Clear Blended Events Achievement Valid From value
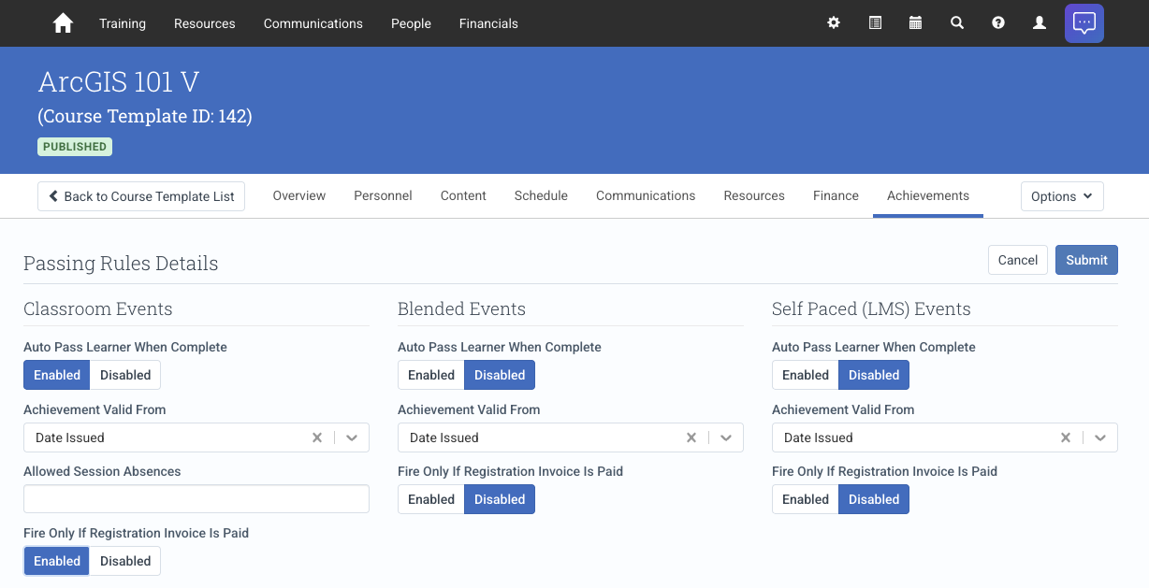The height and width of the screenshot is (588, 1149). click(691, 437)
